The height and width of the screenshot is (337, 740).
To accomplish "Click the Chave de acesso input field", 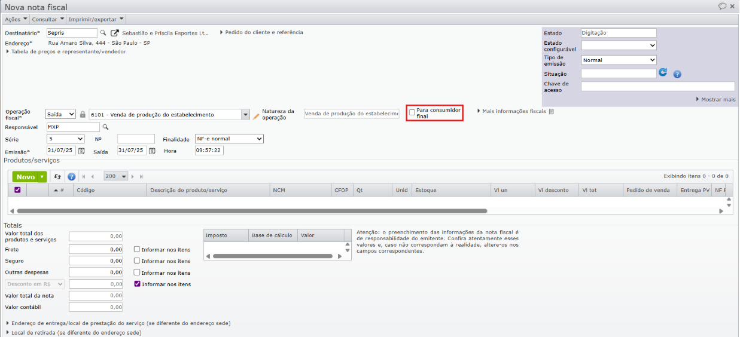I will click(657, 86).
